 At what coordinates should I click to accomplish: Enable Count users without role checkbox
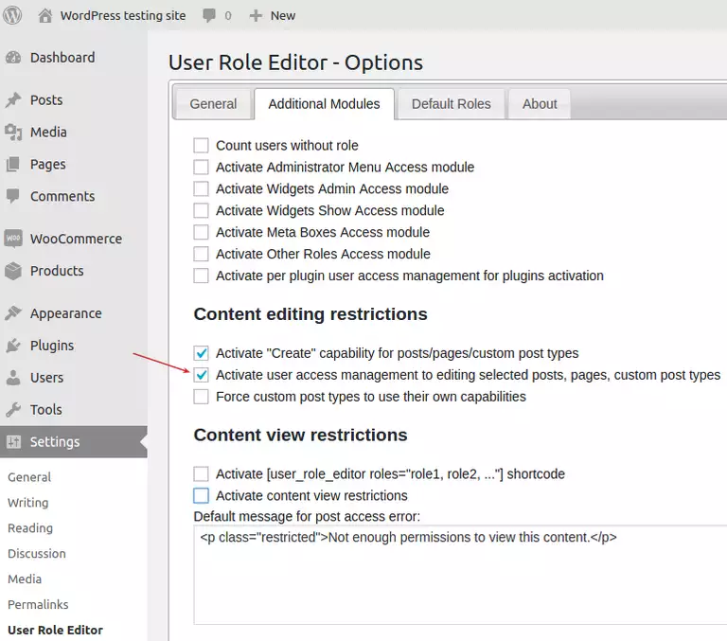[x=201, y=146]
